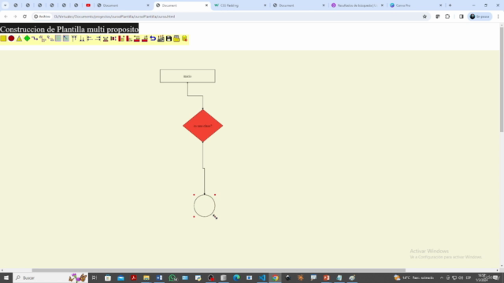The width and height of the screenshot is (504, 283).
Task: Open PowerPoint from the taskbar
Action: coord(326,277)
